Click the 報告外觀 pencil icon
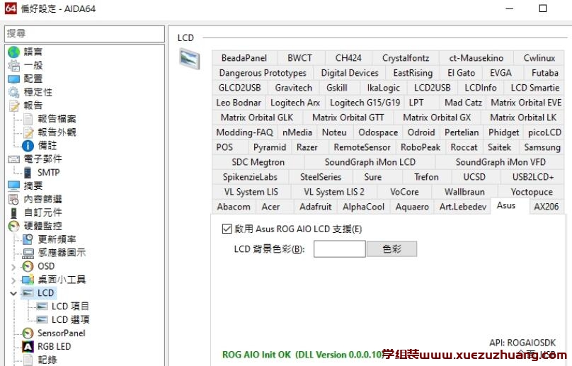Screen dimensions: 572x366 click(x=28, y=132)
